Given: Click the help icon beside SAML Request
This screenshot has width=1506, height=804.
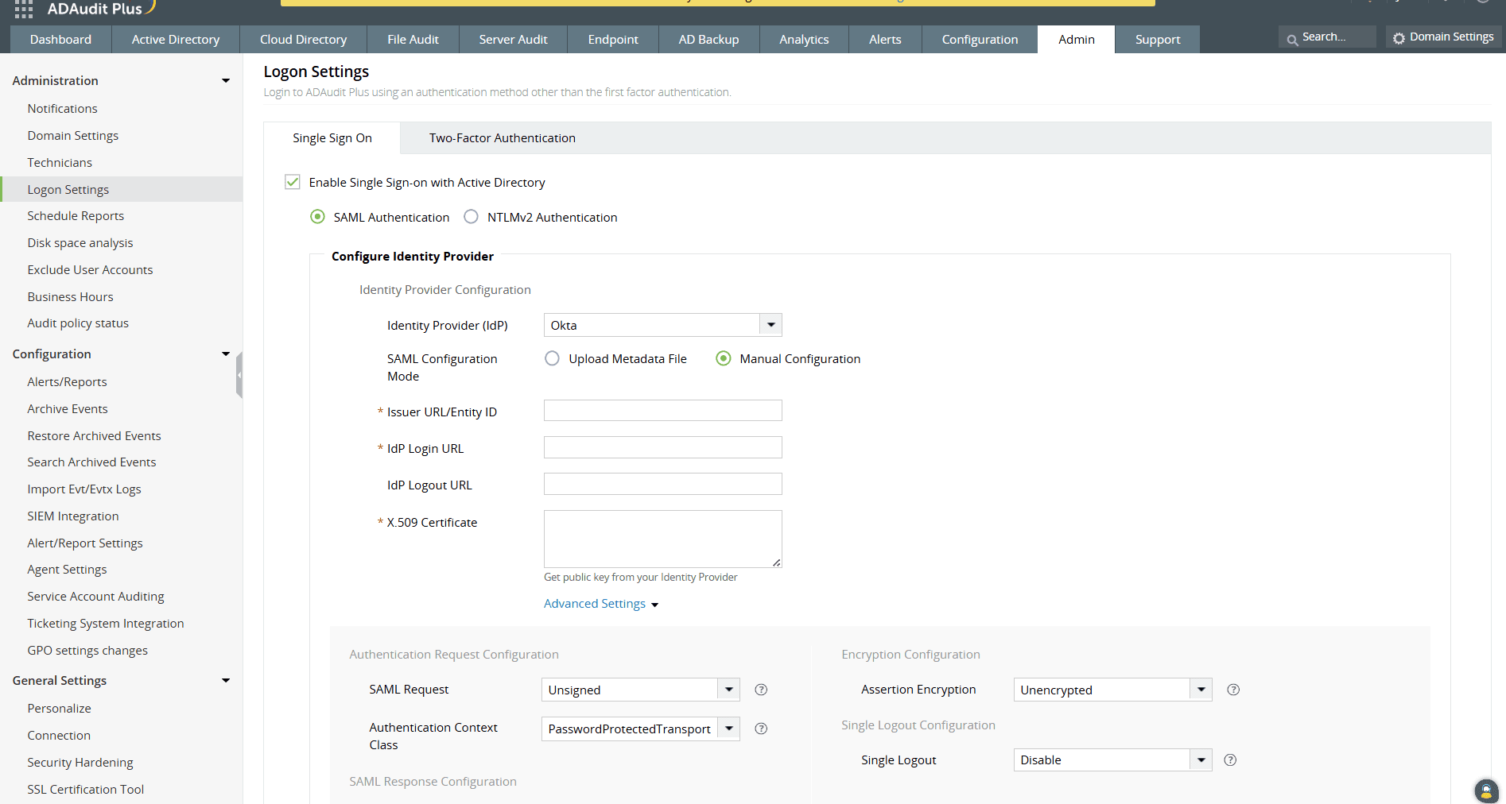Looking at the screenshot, I should [760, 690].
